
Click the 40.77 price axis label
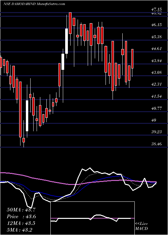pos(156,108)
